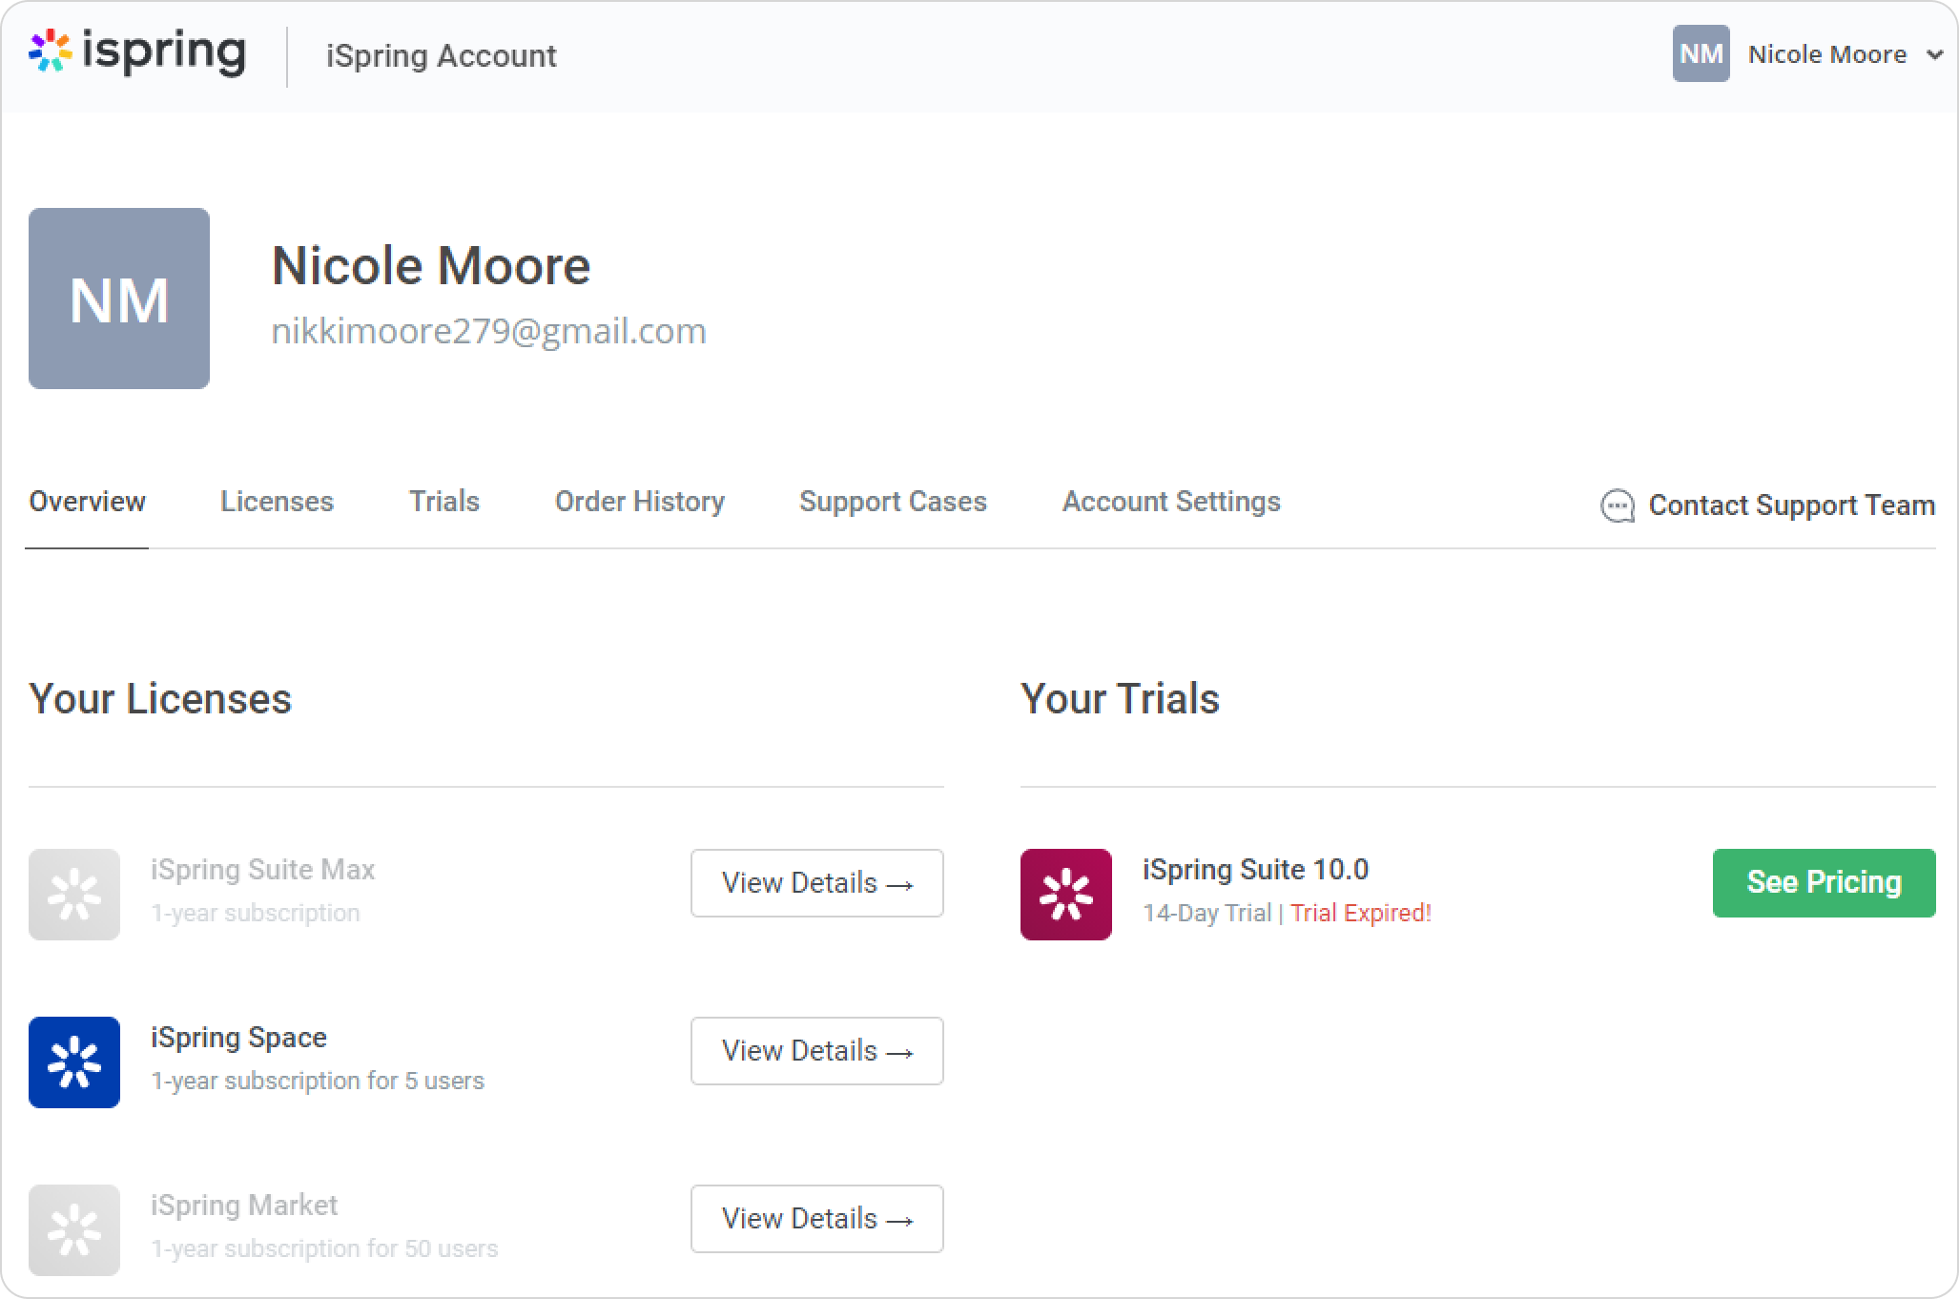View details for iSpring Suite Max

click(816, 883)
